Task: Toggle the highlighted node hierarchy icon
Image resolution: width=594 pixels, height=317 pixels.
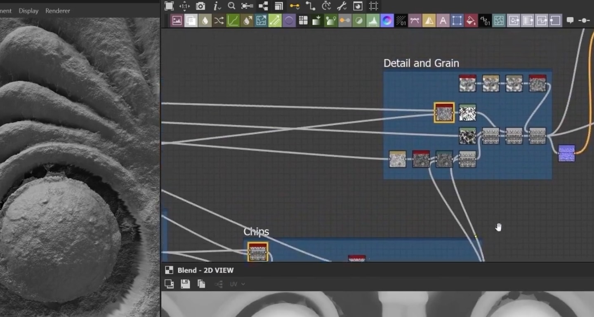Action: coord(263,6)
